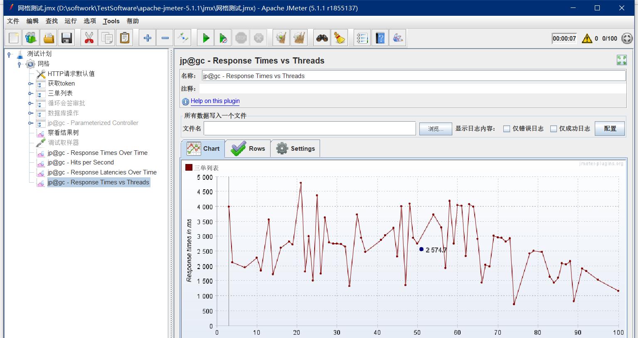
Task: Click the Shutdown threads icon
Action: click(x=259, y=38)
